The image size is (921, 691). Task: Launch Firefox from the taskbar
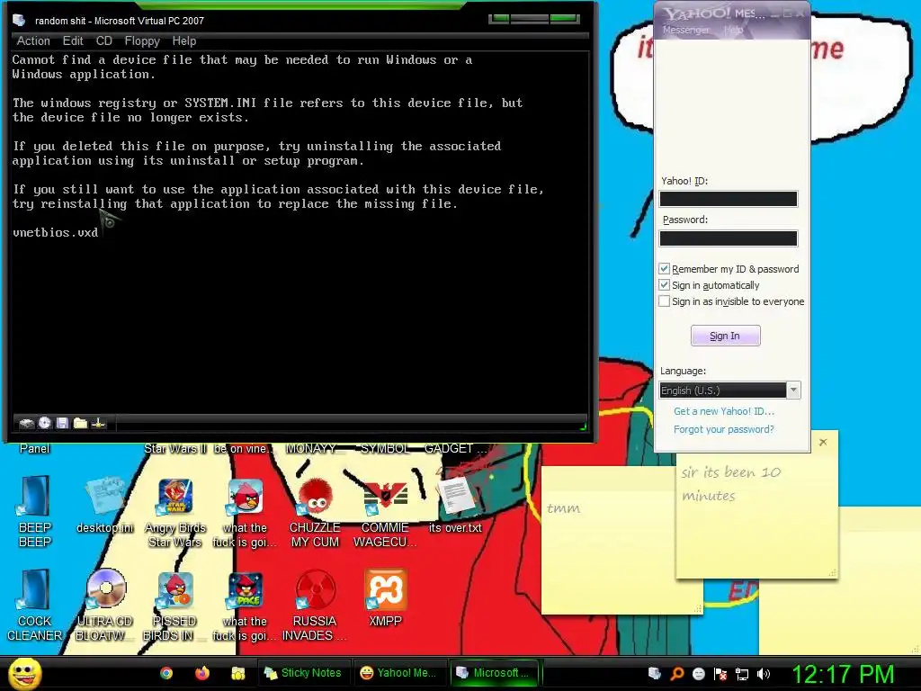202,673
